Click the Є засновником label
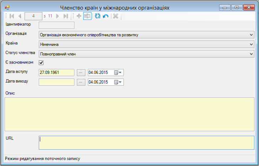Image resolution: width=259 pixels, height=166 pixels. 20,62
